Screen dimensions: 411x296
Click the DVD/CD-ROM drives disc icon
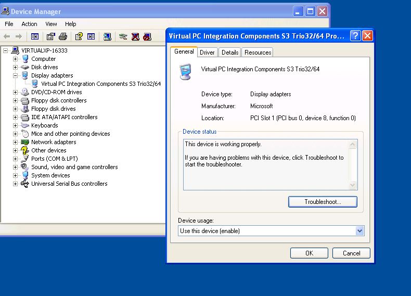click(25, 92)
